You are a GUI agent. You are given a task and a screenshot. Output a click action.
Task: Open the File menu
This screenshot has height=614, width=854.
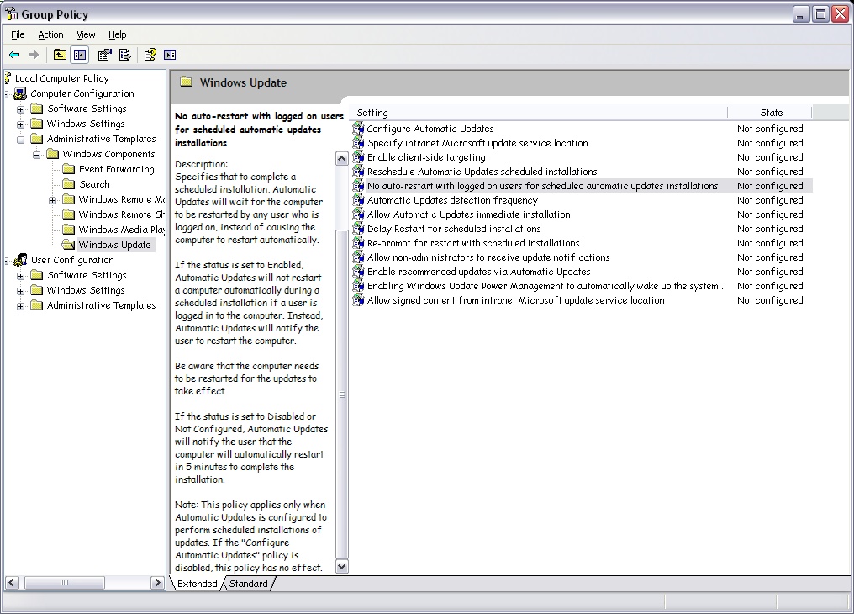click(x=18, y=34)
